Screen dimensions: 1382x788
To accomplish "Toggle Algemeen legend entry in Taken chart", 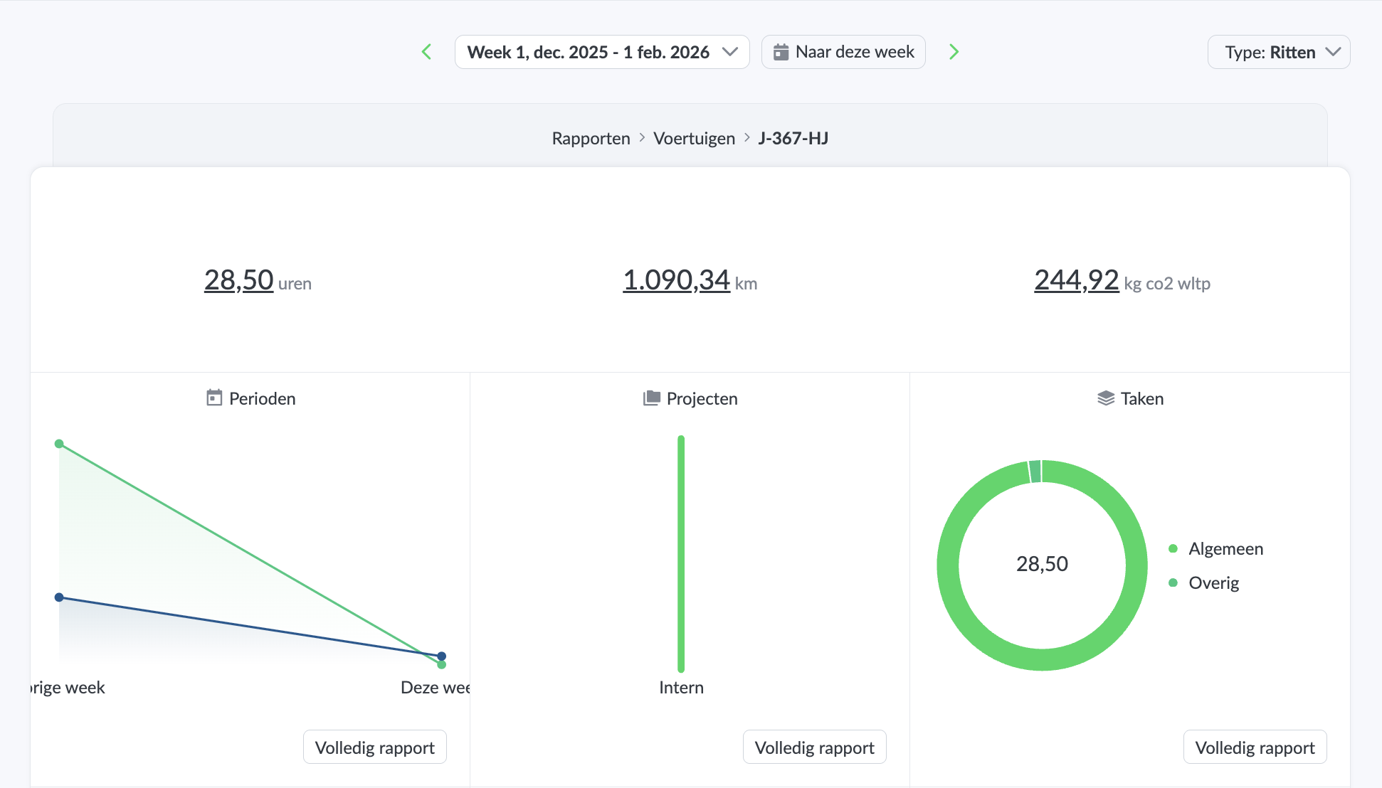I will [1225, 548].
